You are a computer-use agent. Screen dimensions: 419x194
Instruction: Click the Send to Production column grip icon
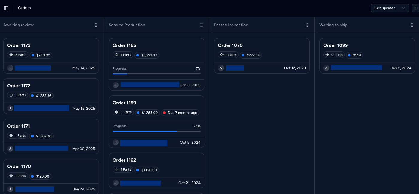(x=201, y=25)
